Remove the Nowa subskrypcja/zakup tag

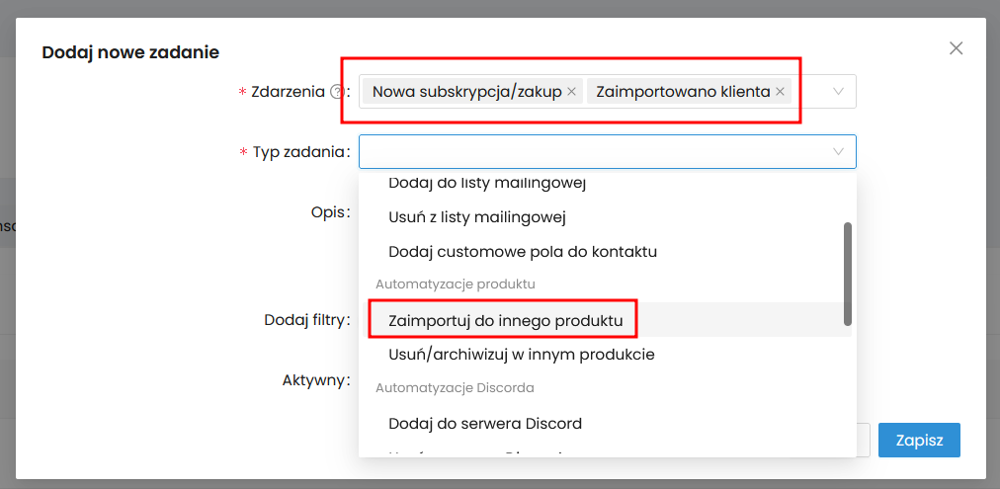click(571, 92)
